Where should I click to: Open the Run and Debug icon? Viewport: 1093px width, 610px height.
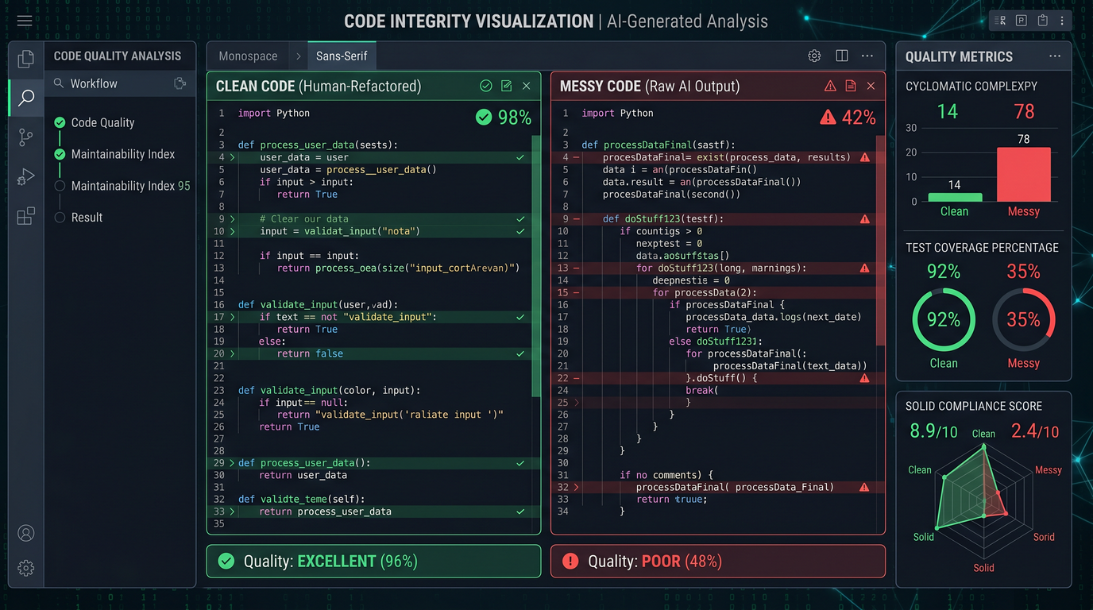[25, 176]
